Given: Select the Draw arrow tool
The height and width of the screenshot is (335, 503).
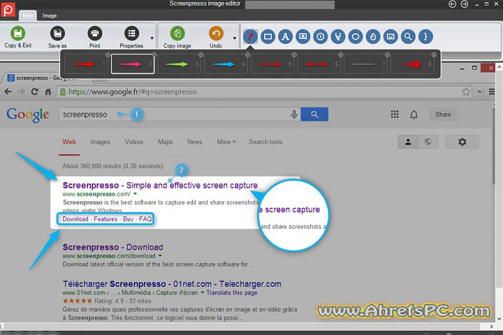Looking at the screenshot, I should click(x=250, y=36).
